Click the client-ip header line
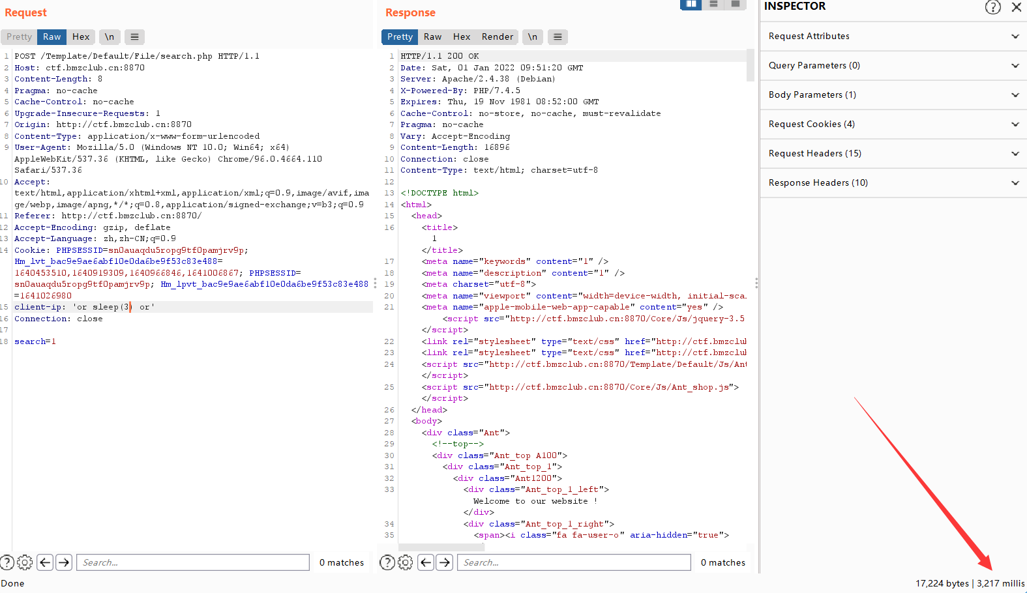This screenshot has width=1027, height=593. pyautogui.click(x=85, y=307)
